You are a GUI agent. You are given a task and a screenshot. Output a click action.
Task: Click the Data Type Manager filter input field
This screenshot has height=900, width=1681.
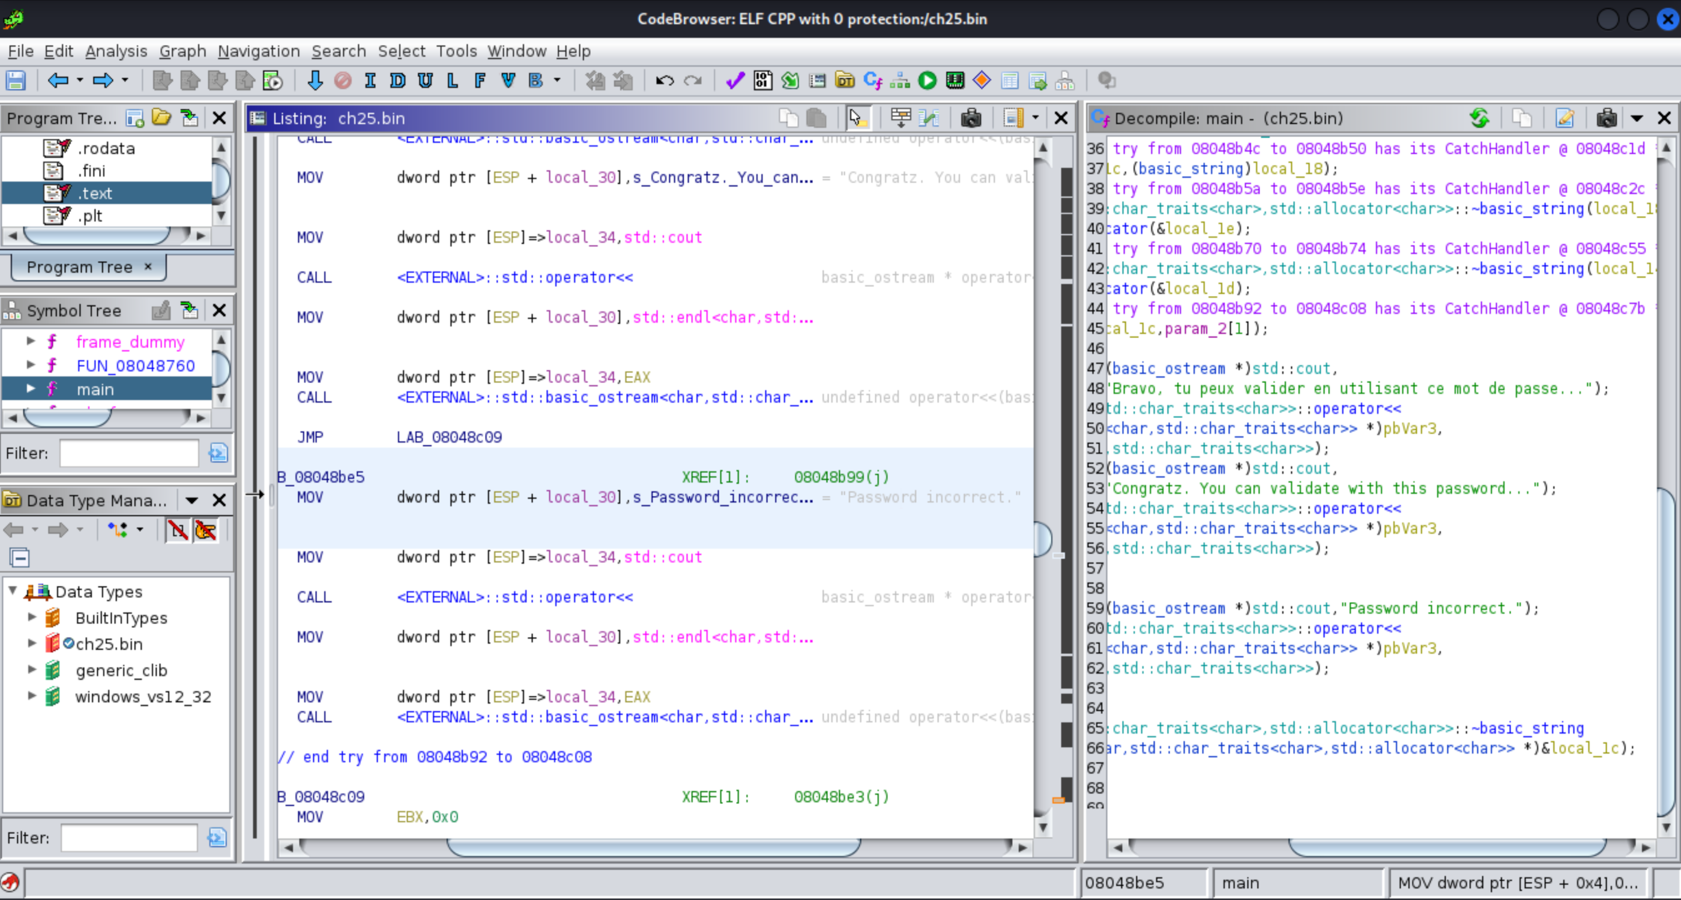point(129,838)
